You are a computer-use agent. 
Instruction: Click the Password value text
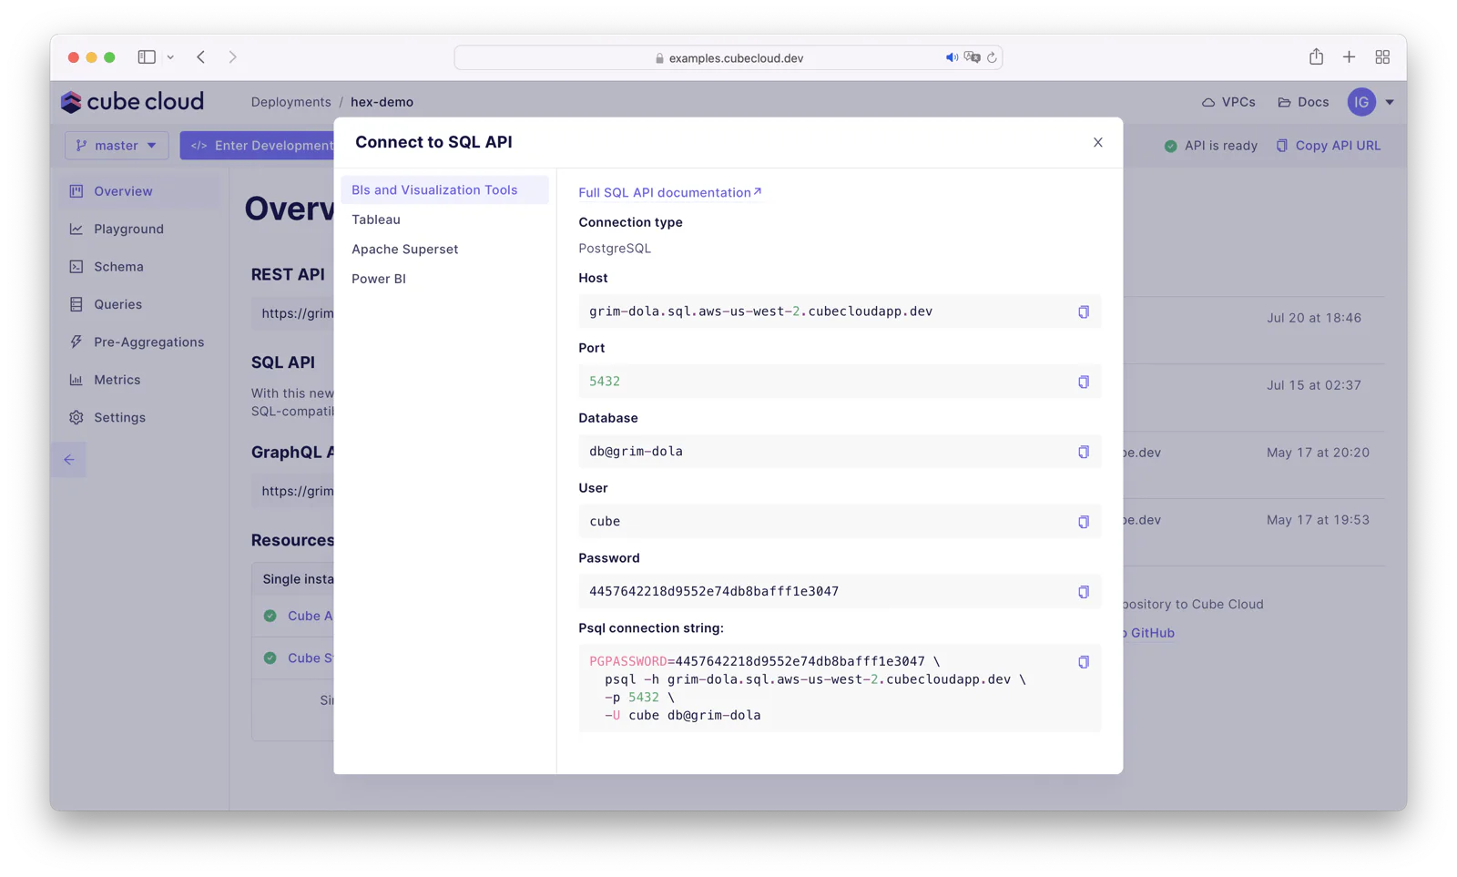coord(714,592)
